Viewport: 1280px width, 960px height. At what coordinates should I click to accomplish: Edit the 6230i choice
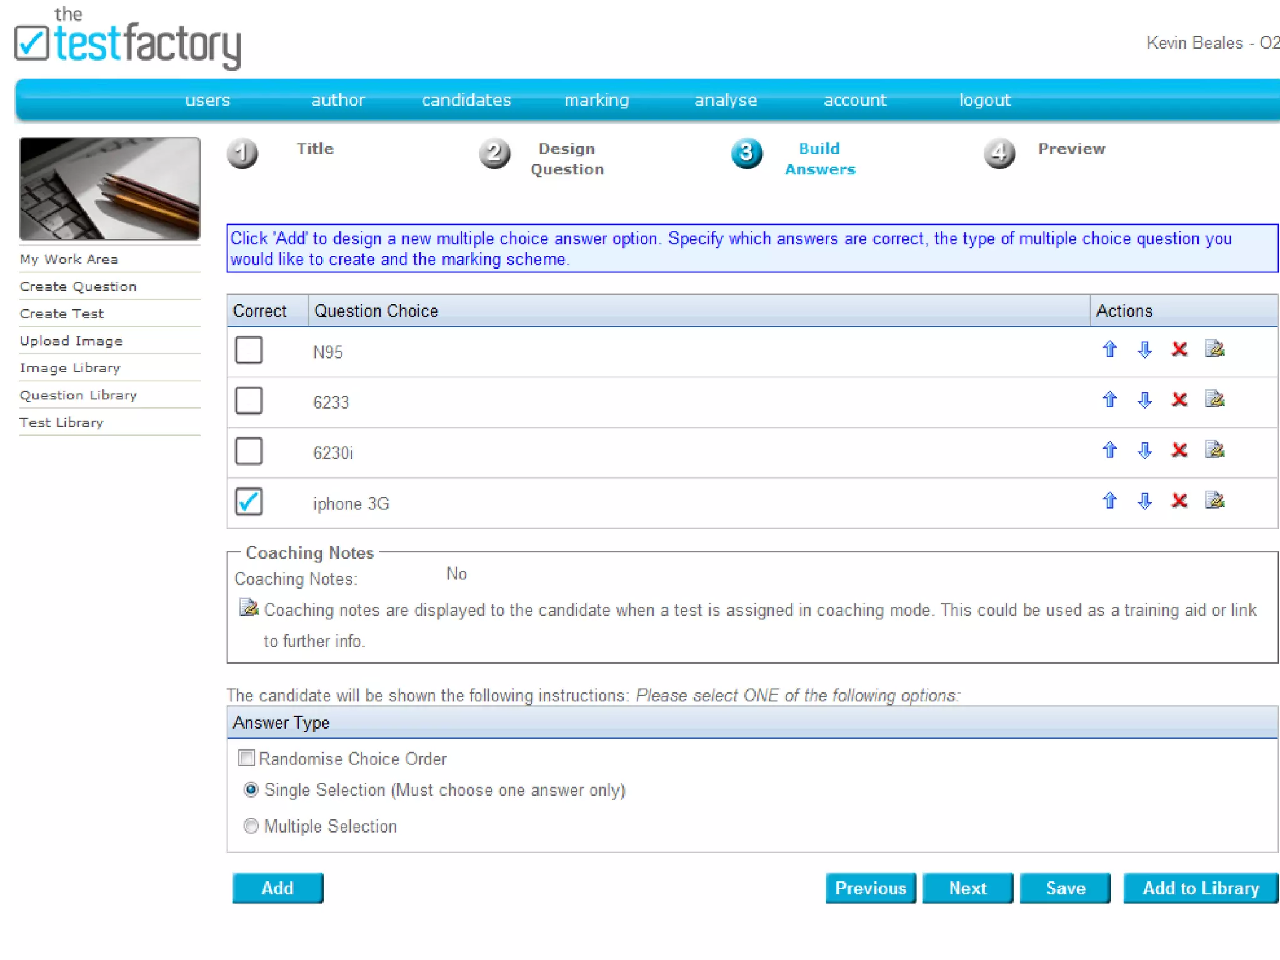(x=1214, y=450)
